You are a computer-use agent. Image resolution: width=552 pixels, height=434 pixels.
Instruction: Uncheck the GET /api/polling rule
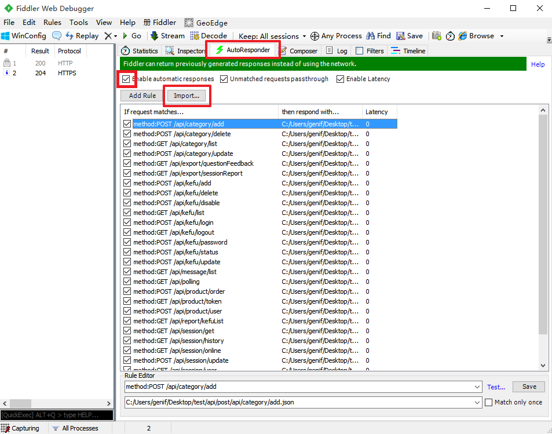(127, 282)
